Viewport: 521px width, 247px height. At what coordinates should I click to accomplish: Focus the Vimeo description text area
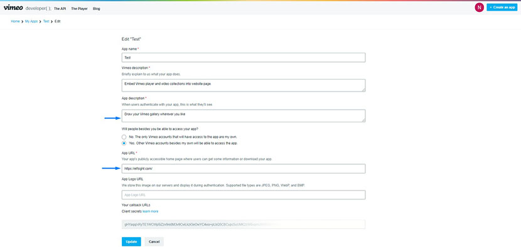(244, 85)
